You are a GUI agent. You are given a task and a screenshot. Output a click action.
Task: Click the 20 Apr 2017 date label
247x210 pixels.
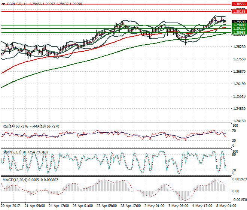tap(10, 206)
